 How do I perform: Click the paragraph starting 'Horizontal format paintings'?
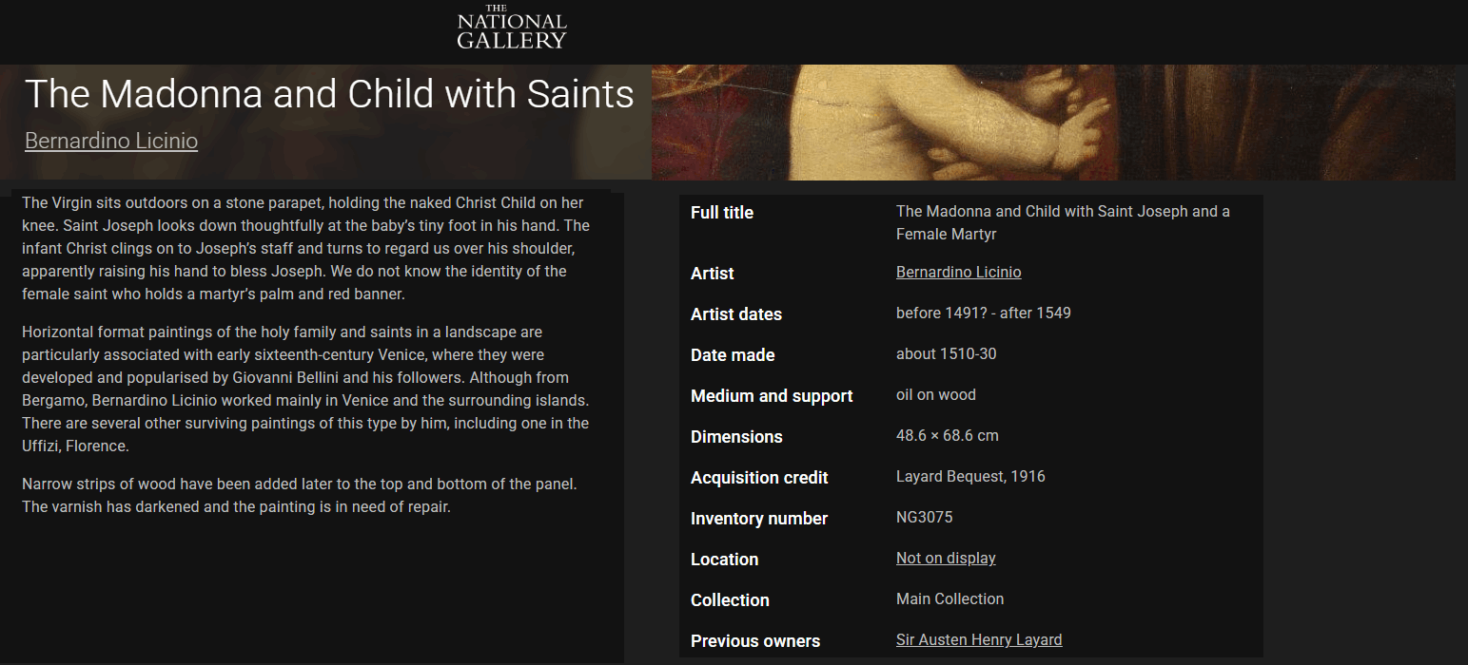click(x=305, y=389)
